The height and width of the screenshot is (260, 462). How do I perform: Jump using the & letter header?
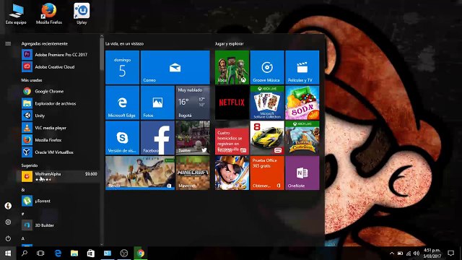point(23,190)
